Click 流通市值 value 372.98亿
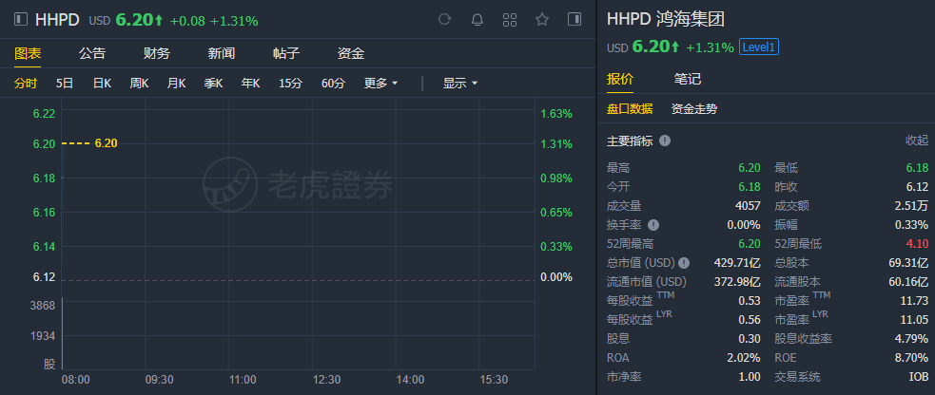 [737, 281]
